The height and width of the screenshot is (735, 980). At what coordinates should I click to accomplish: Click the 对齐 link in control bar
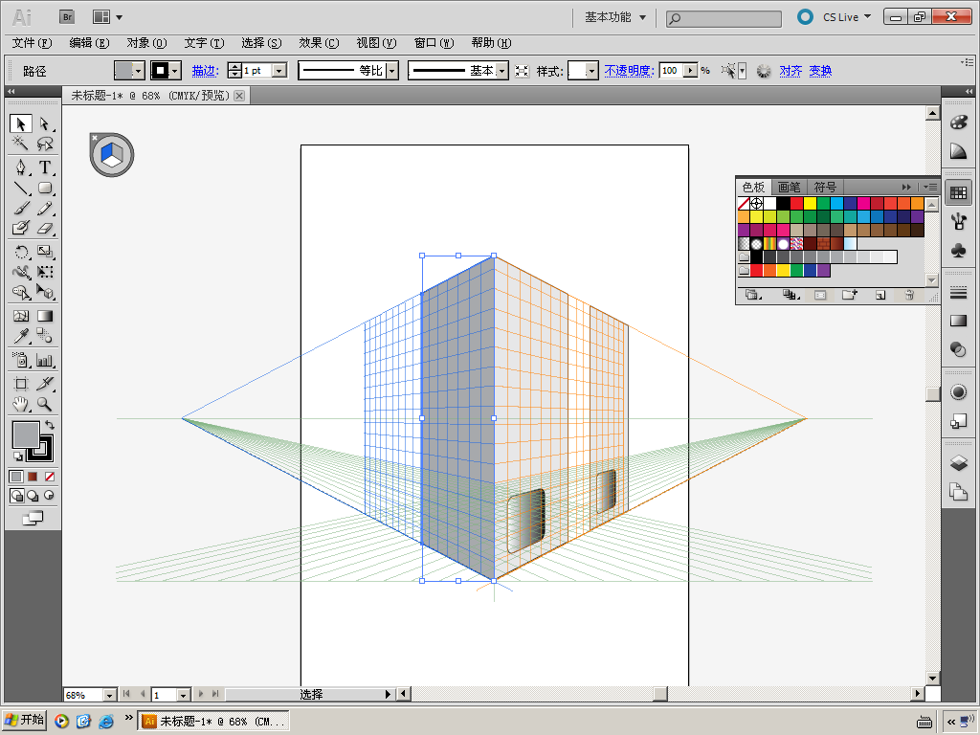tap(791, 71)
